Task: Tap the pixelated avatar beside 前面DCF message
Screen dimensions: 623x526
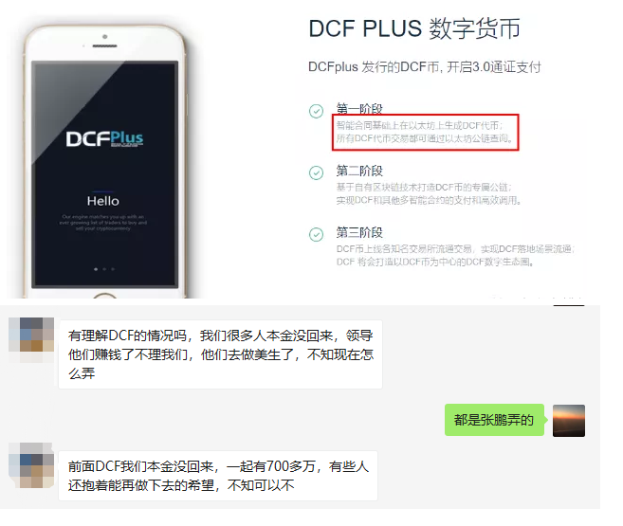Action: click(x=31, y=465)
